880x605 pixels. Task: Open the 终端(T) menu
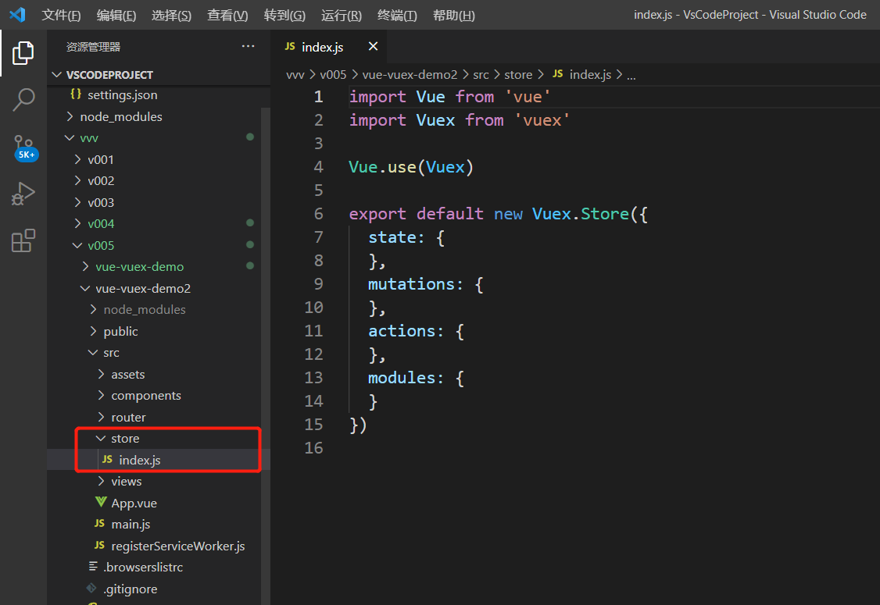click(397, 15)
